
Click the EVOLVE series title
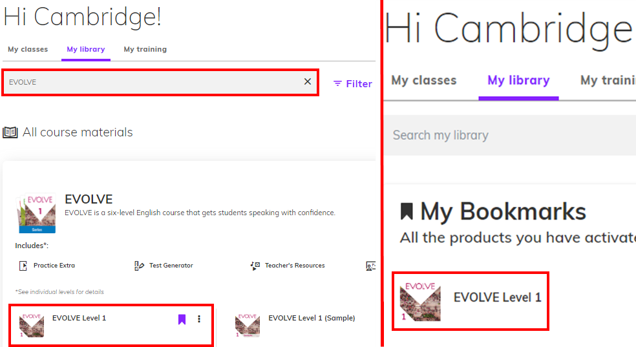89,199
